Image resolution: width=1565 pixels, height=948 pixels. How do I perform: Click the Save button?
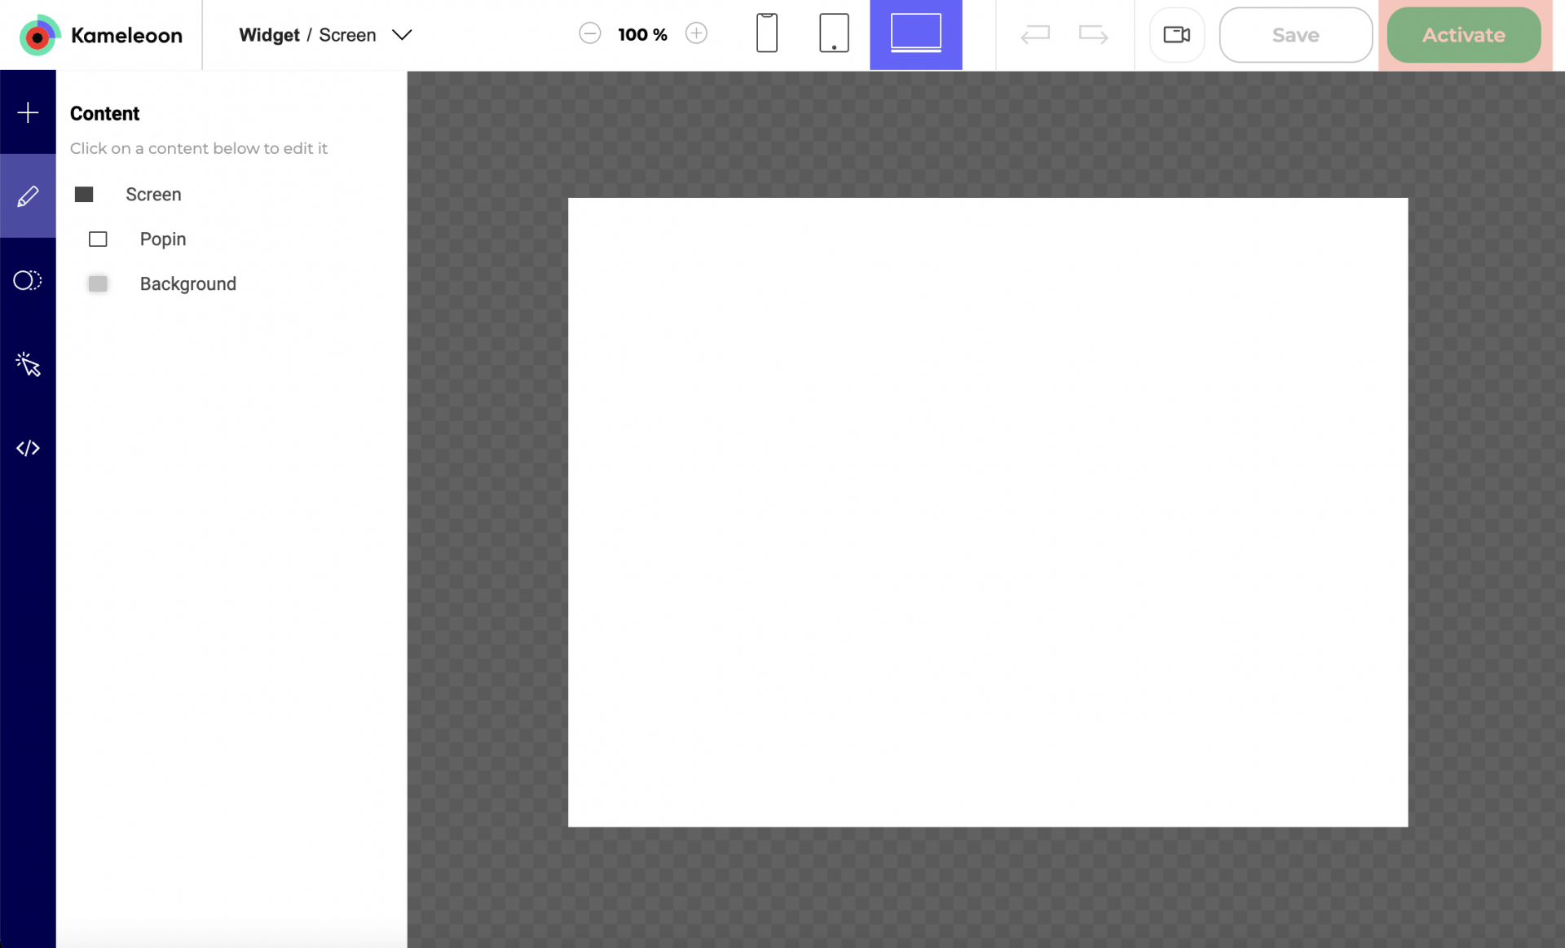[1295, 35]
